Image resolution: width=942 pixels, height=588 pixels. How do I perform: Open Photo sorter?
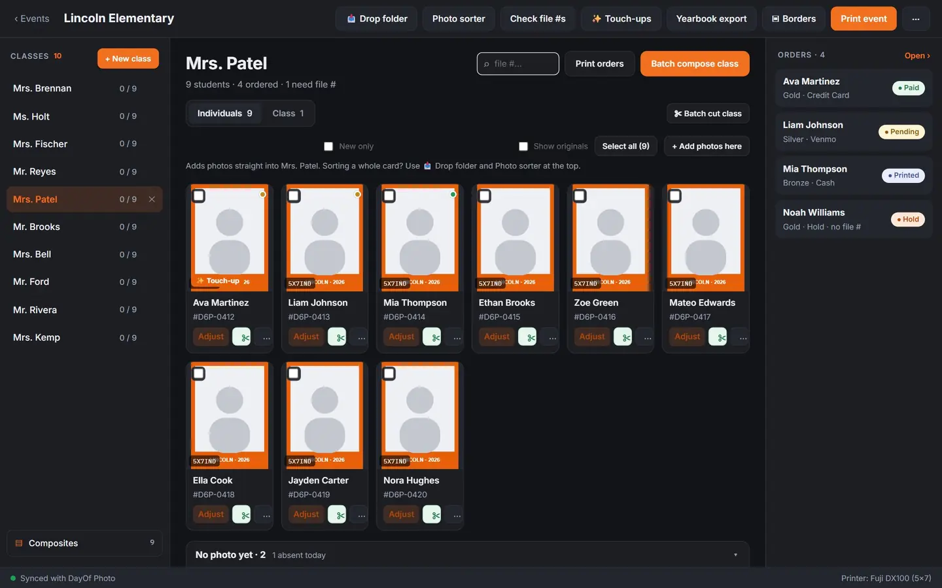pyautogui.click(x=459, y=19)
